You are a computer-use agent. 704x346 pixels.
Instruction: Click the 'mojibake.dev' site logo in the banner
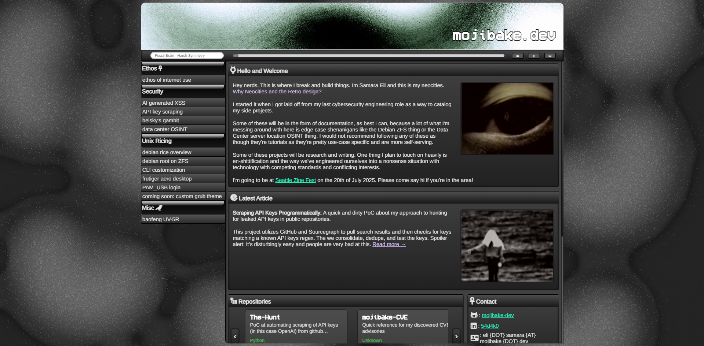pos(504,36)
